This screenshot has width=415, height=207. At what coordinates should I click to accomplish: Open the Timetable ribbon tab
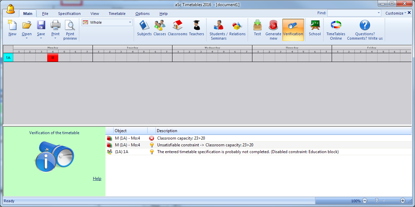117,14
